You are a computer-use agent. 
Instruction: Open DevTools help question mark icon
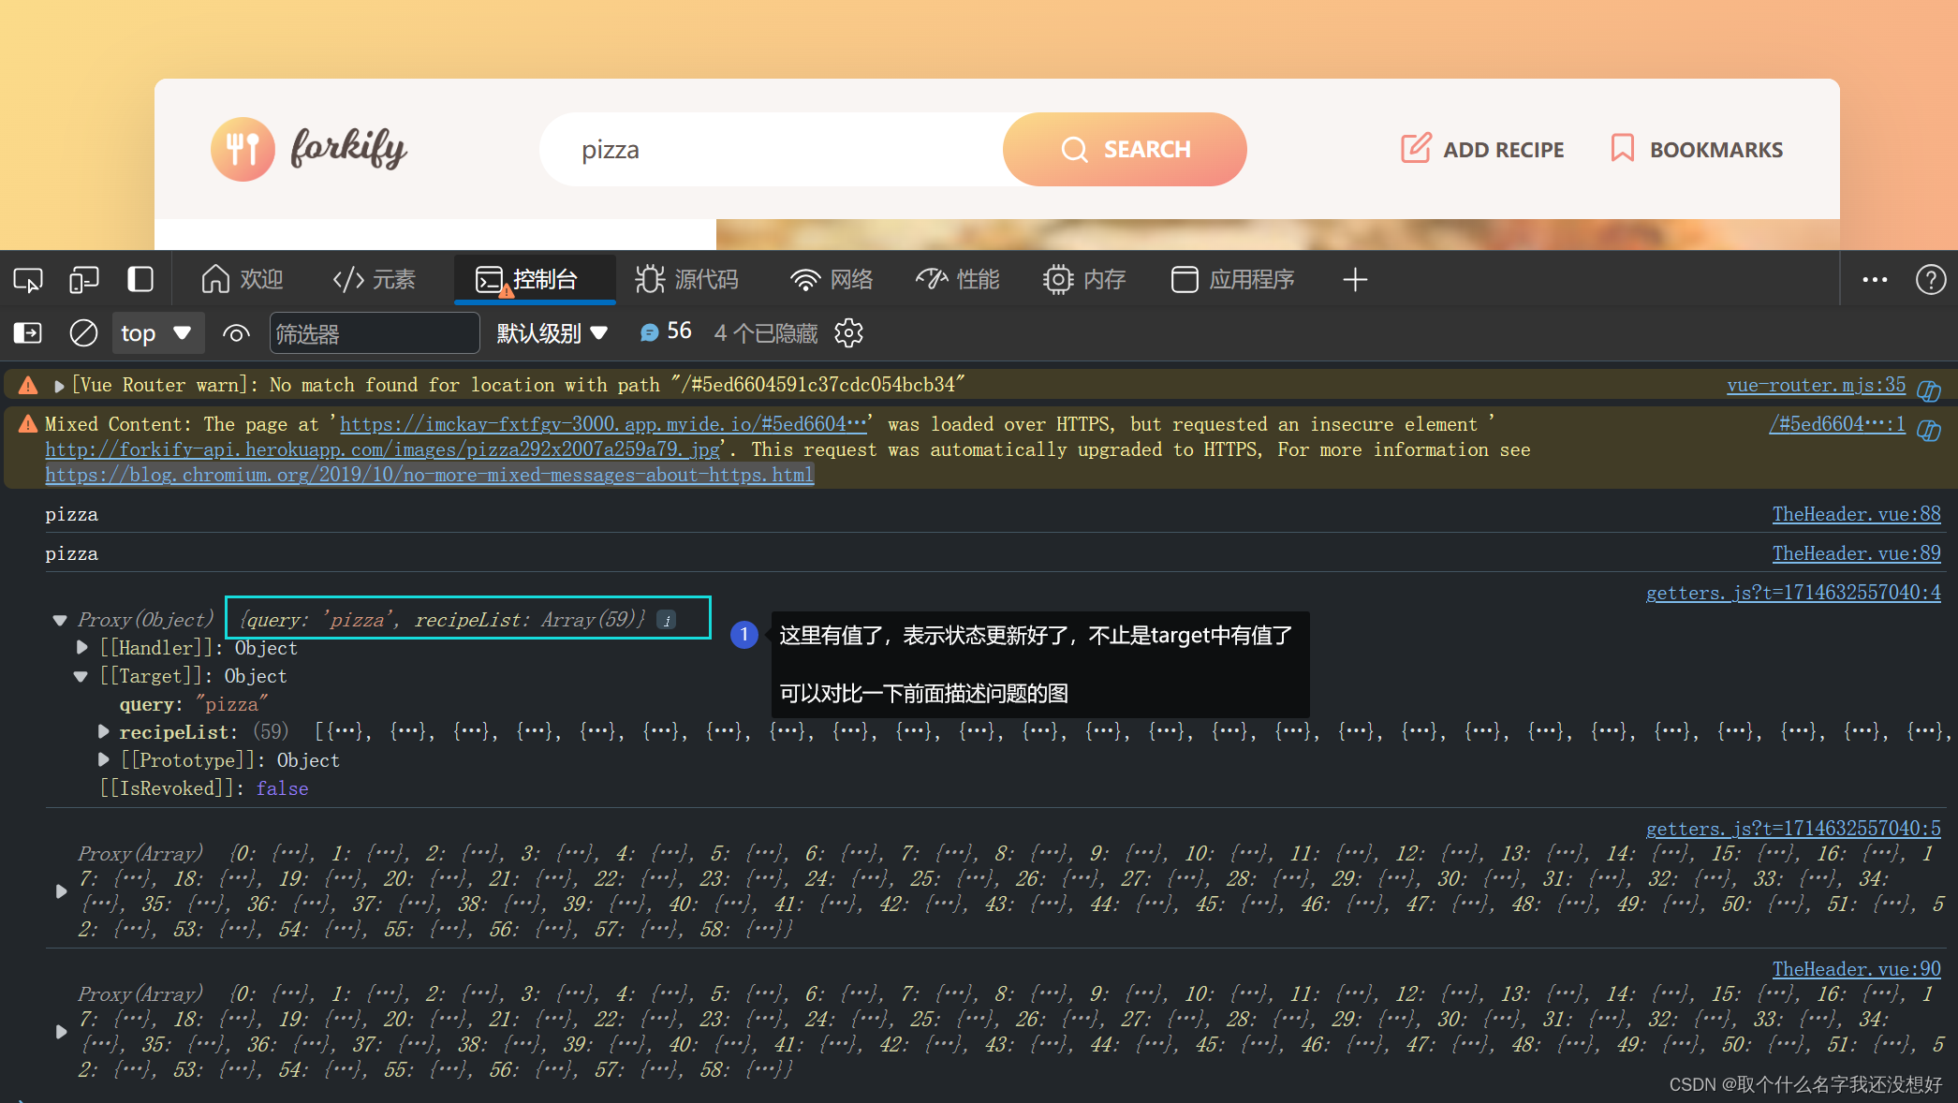pos(1931,279)
